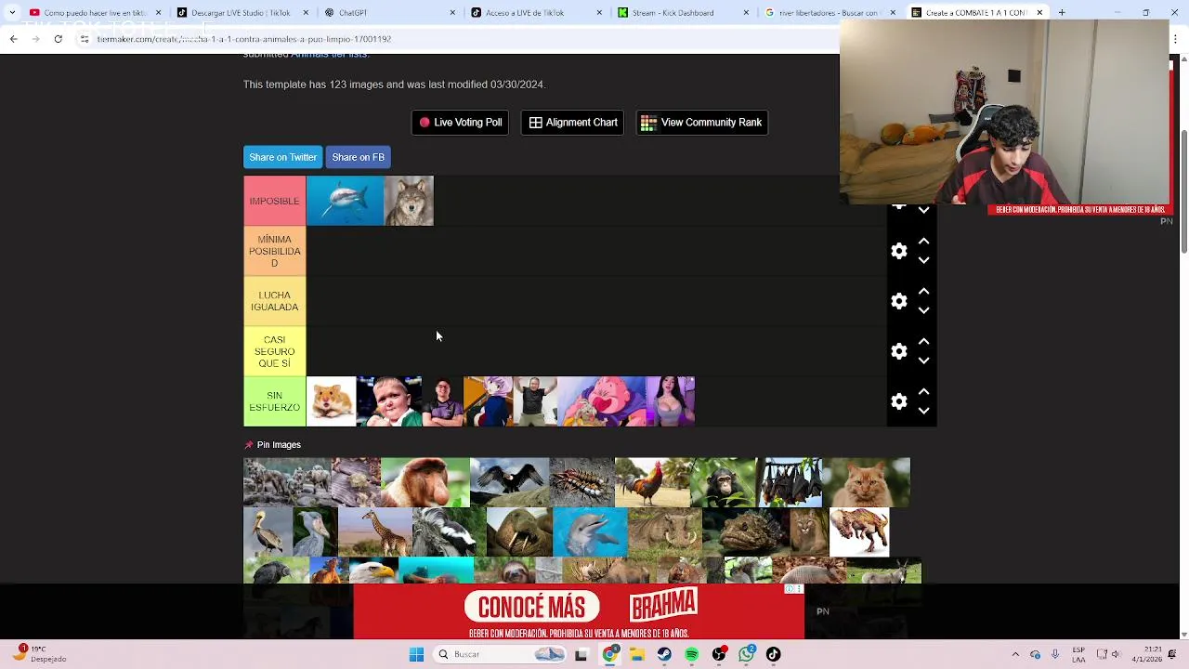
Task: Open Windows Start menu
Action: 416,654
